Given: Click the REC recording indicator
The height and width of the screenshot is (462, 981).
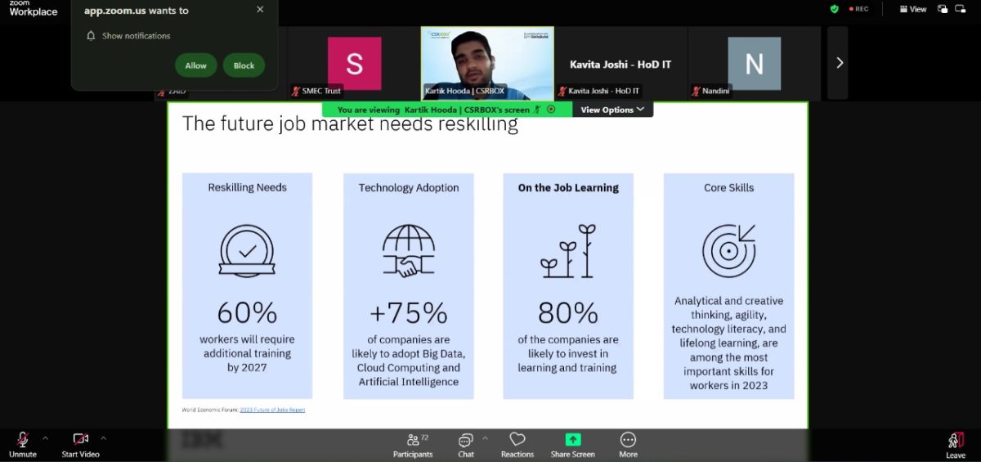Looking at the screenshot, I should (859, 9).
